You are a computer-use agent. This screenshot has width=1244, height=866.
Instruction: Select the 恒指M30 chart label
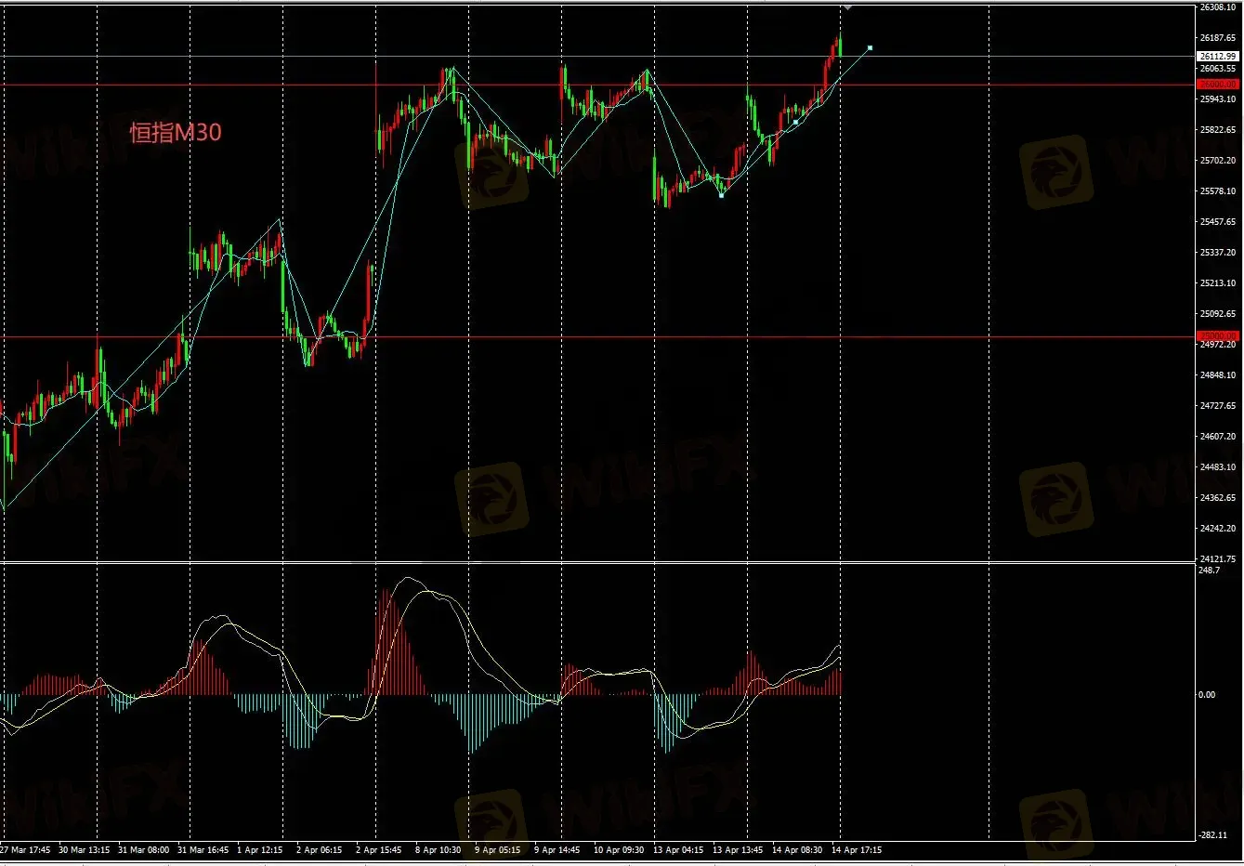[x=176, y=133]
